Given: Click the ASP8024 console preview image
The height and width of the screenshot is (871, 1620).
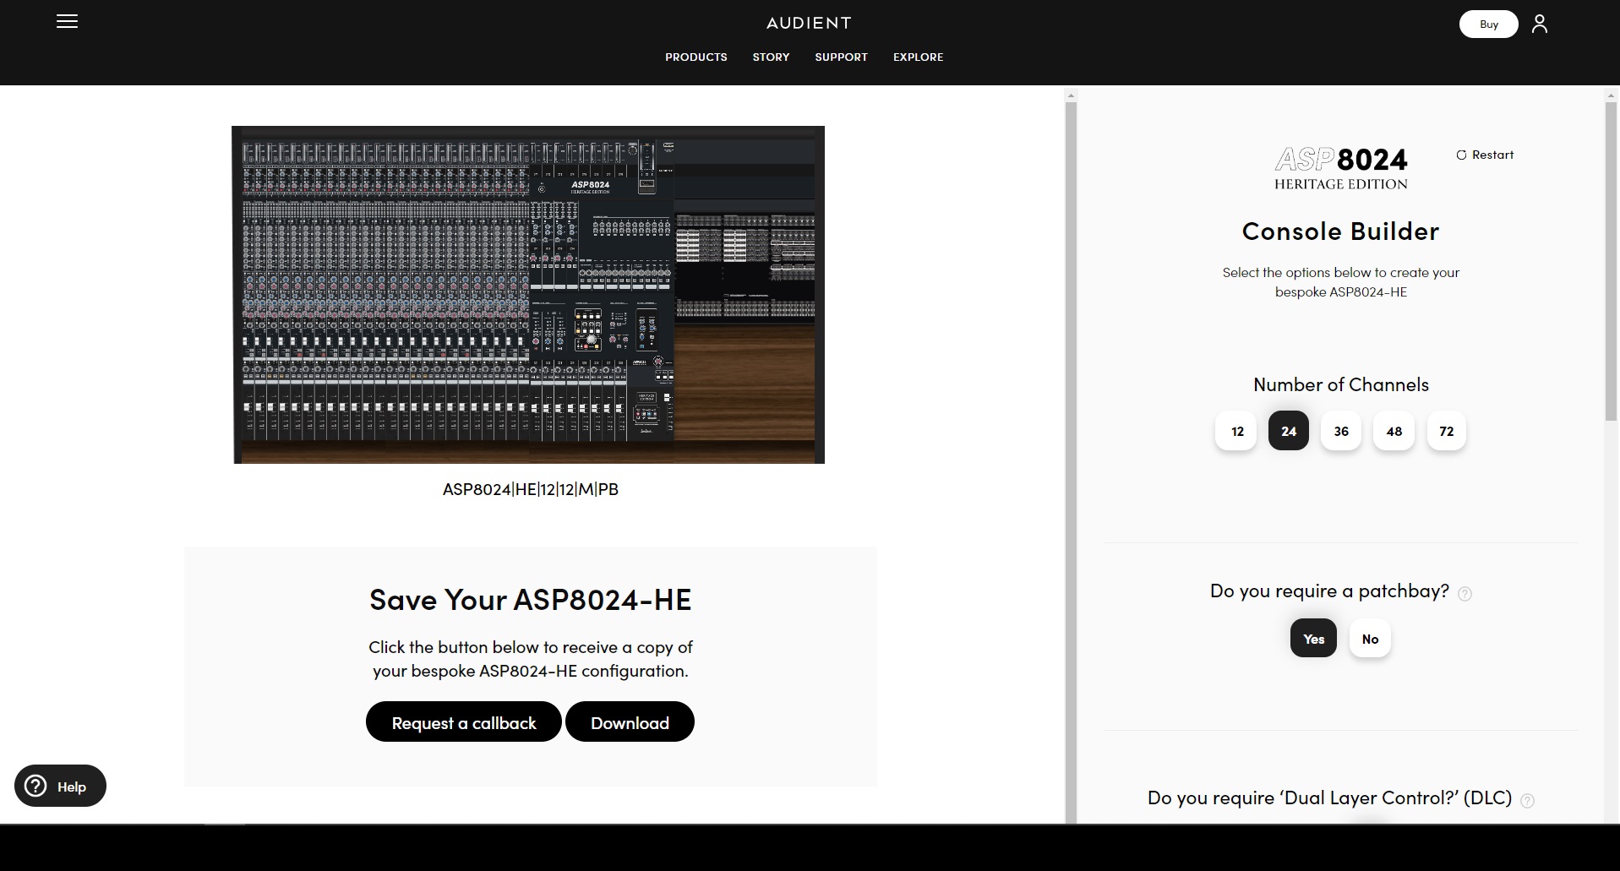Looking at the screenshot, I should click(x=528, y=294).
